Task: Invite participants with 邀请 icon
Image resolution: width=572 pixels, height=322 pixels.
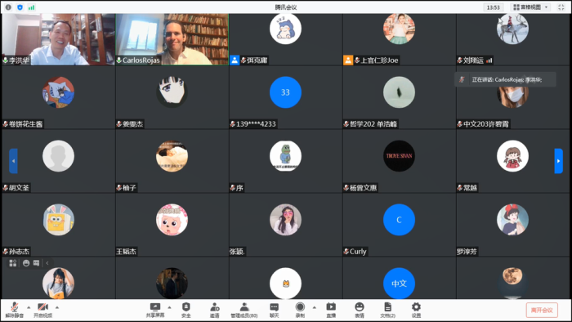Action: (214, 310)
